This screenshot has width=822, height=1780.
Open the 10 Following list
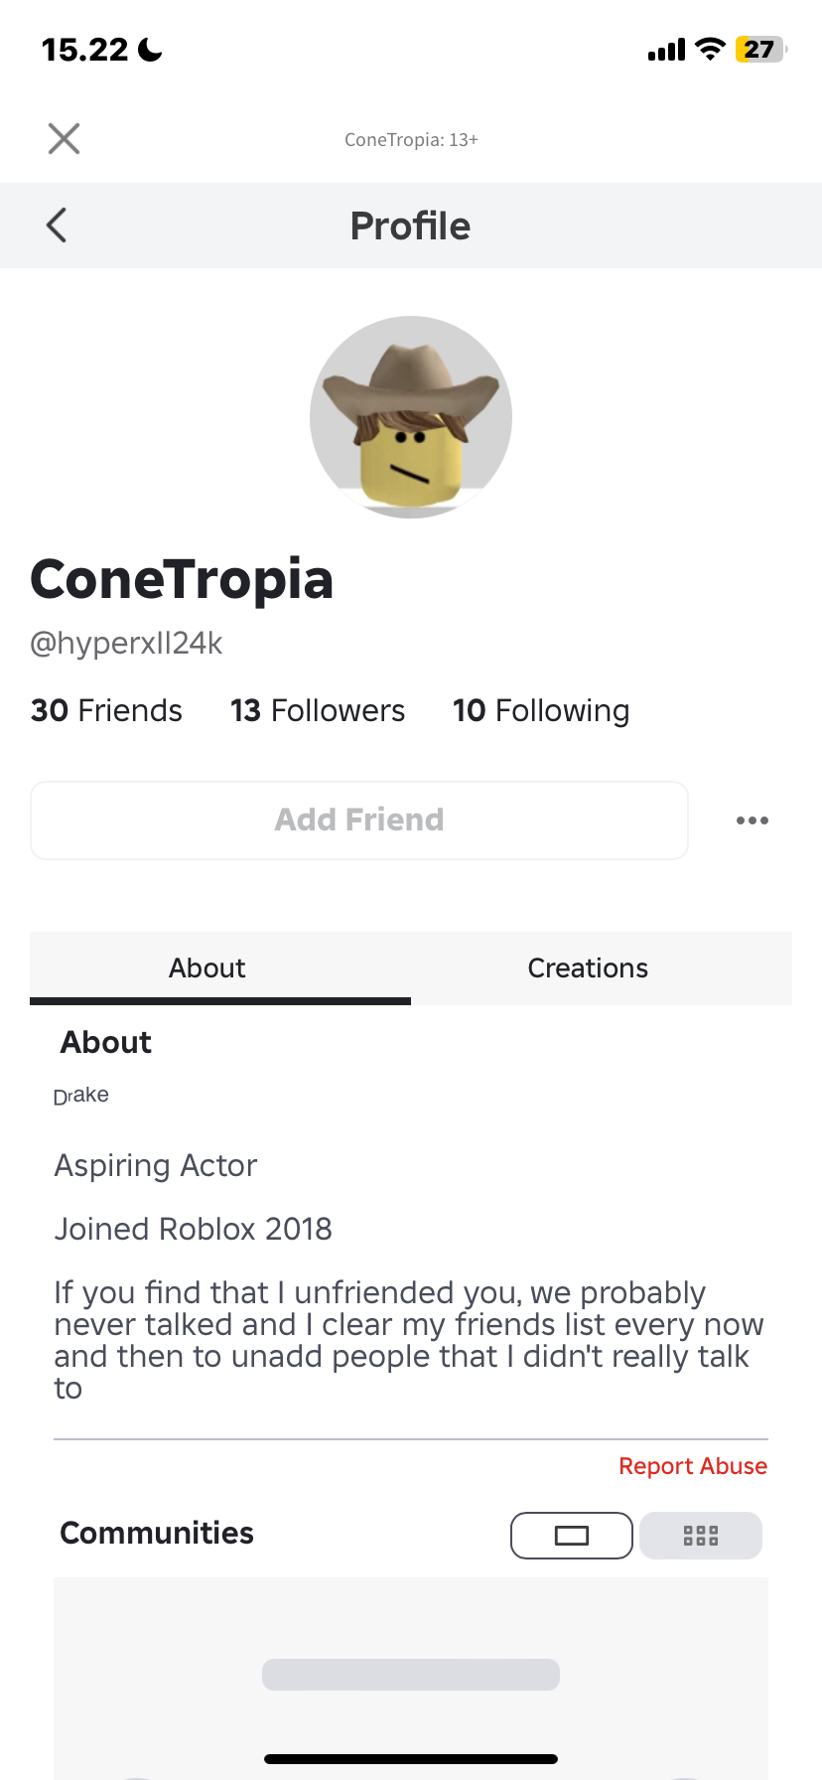[541, 711]
